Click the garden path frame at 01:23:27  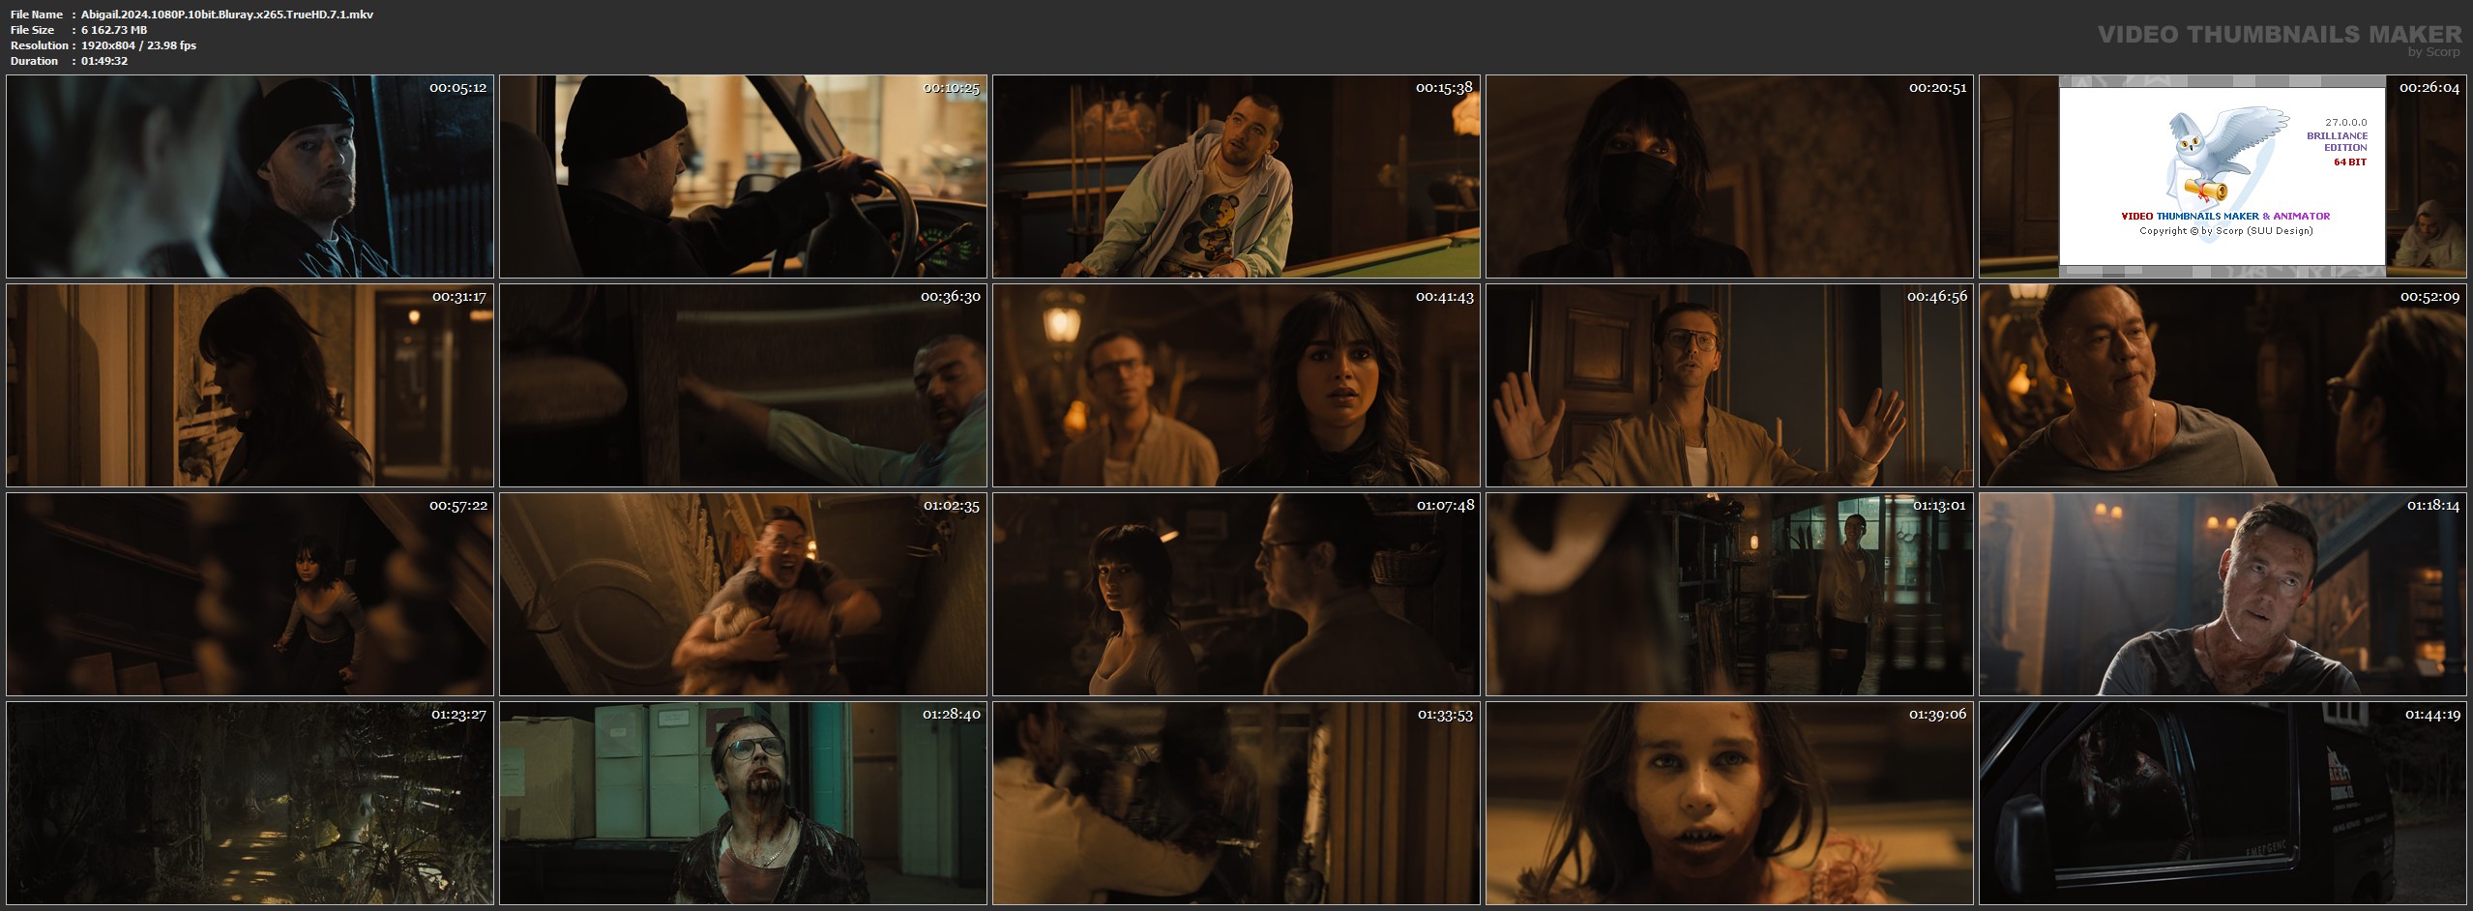coord(250,803)
